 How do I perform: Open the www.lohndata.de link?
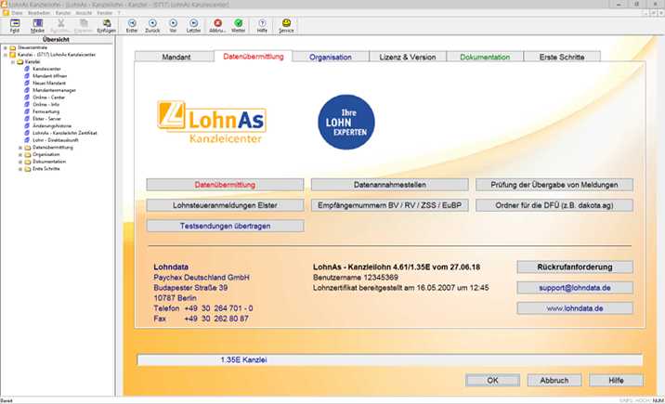coord(575,308)
